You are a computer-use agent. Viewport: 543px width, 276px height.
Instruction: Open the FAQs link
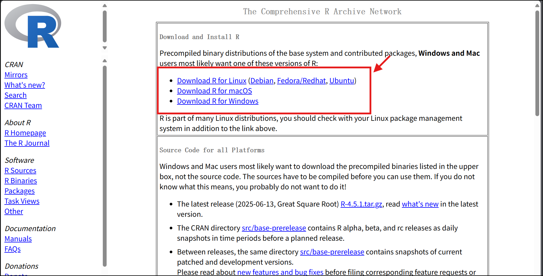point(13,249)
